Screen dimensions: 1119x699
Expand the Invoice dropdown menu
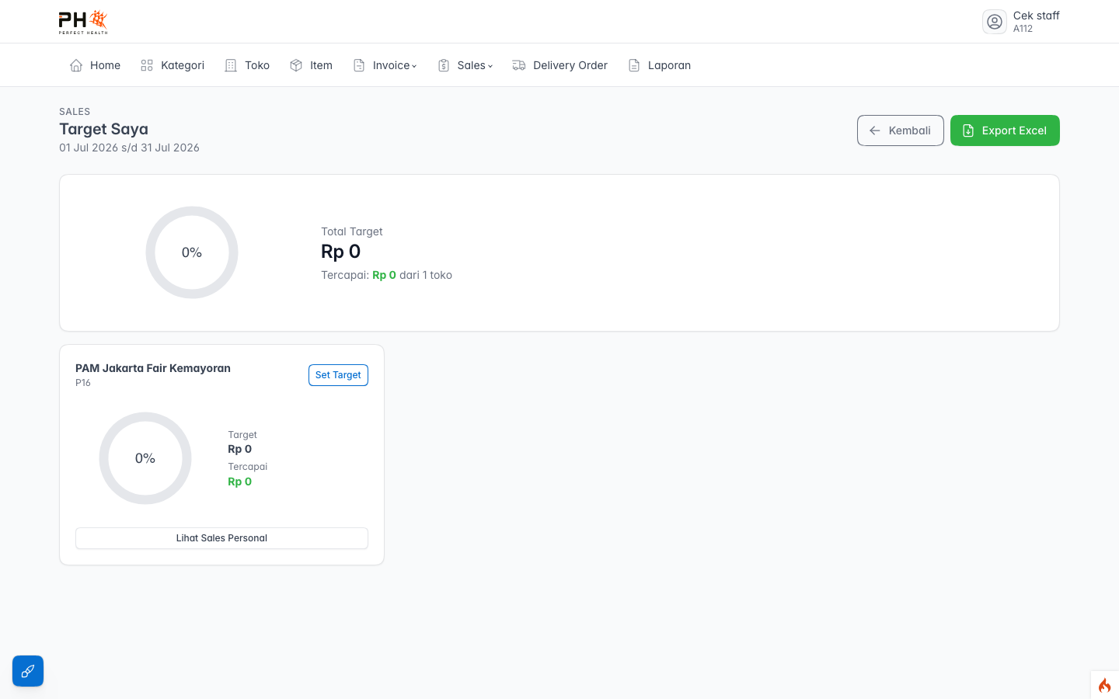coord(385,65)
